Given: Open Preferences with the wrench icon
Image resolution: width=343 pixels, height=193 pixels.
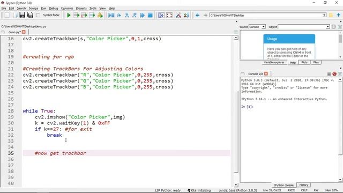Looking at the screenshot, I should pos(178,15).
